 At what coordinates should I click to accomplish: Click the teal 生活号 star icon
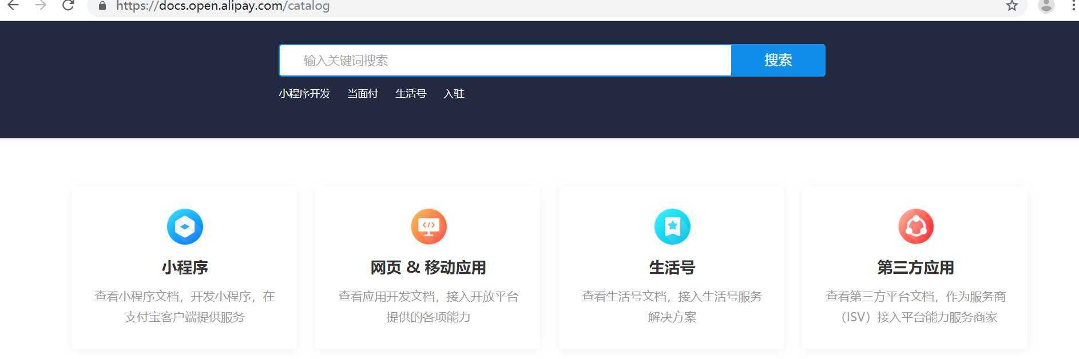coord(672,226)
